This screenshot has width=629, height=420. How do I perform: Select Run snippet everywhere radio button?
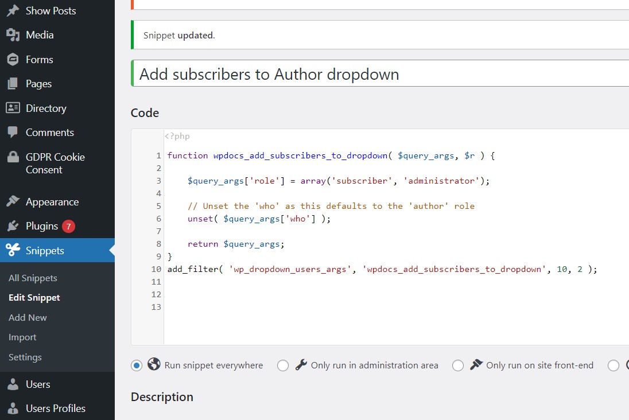pos(137,365)
